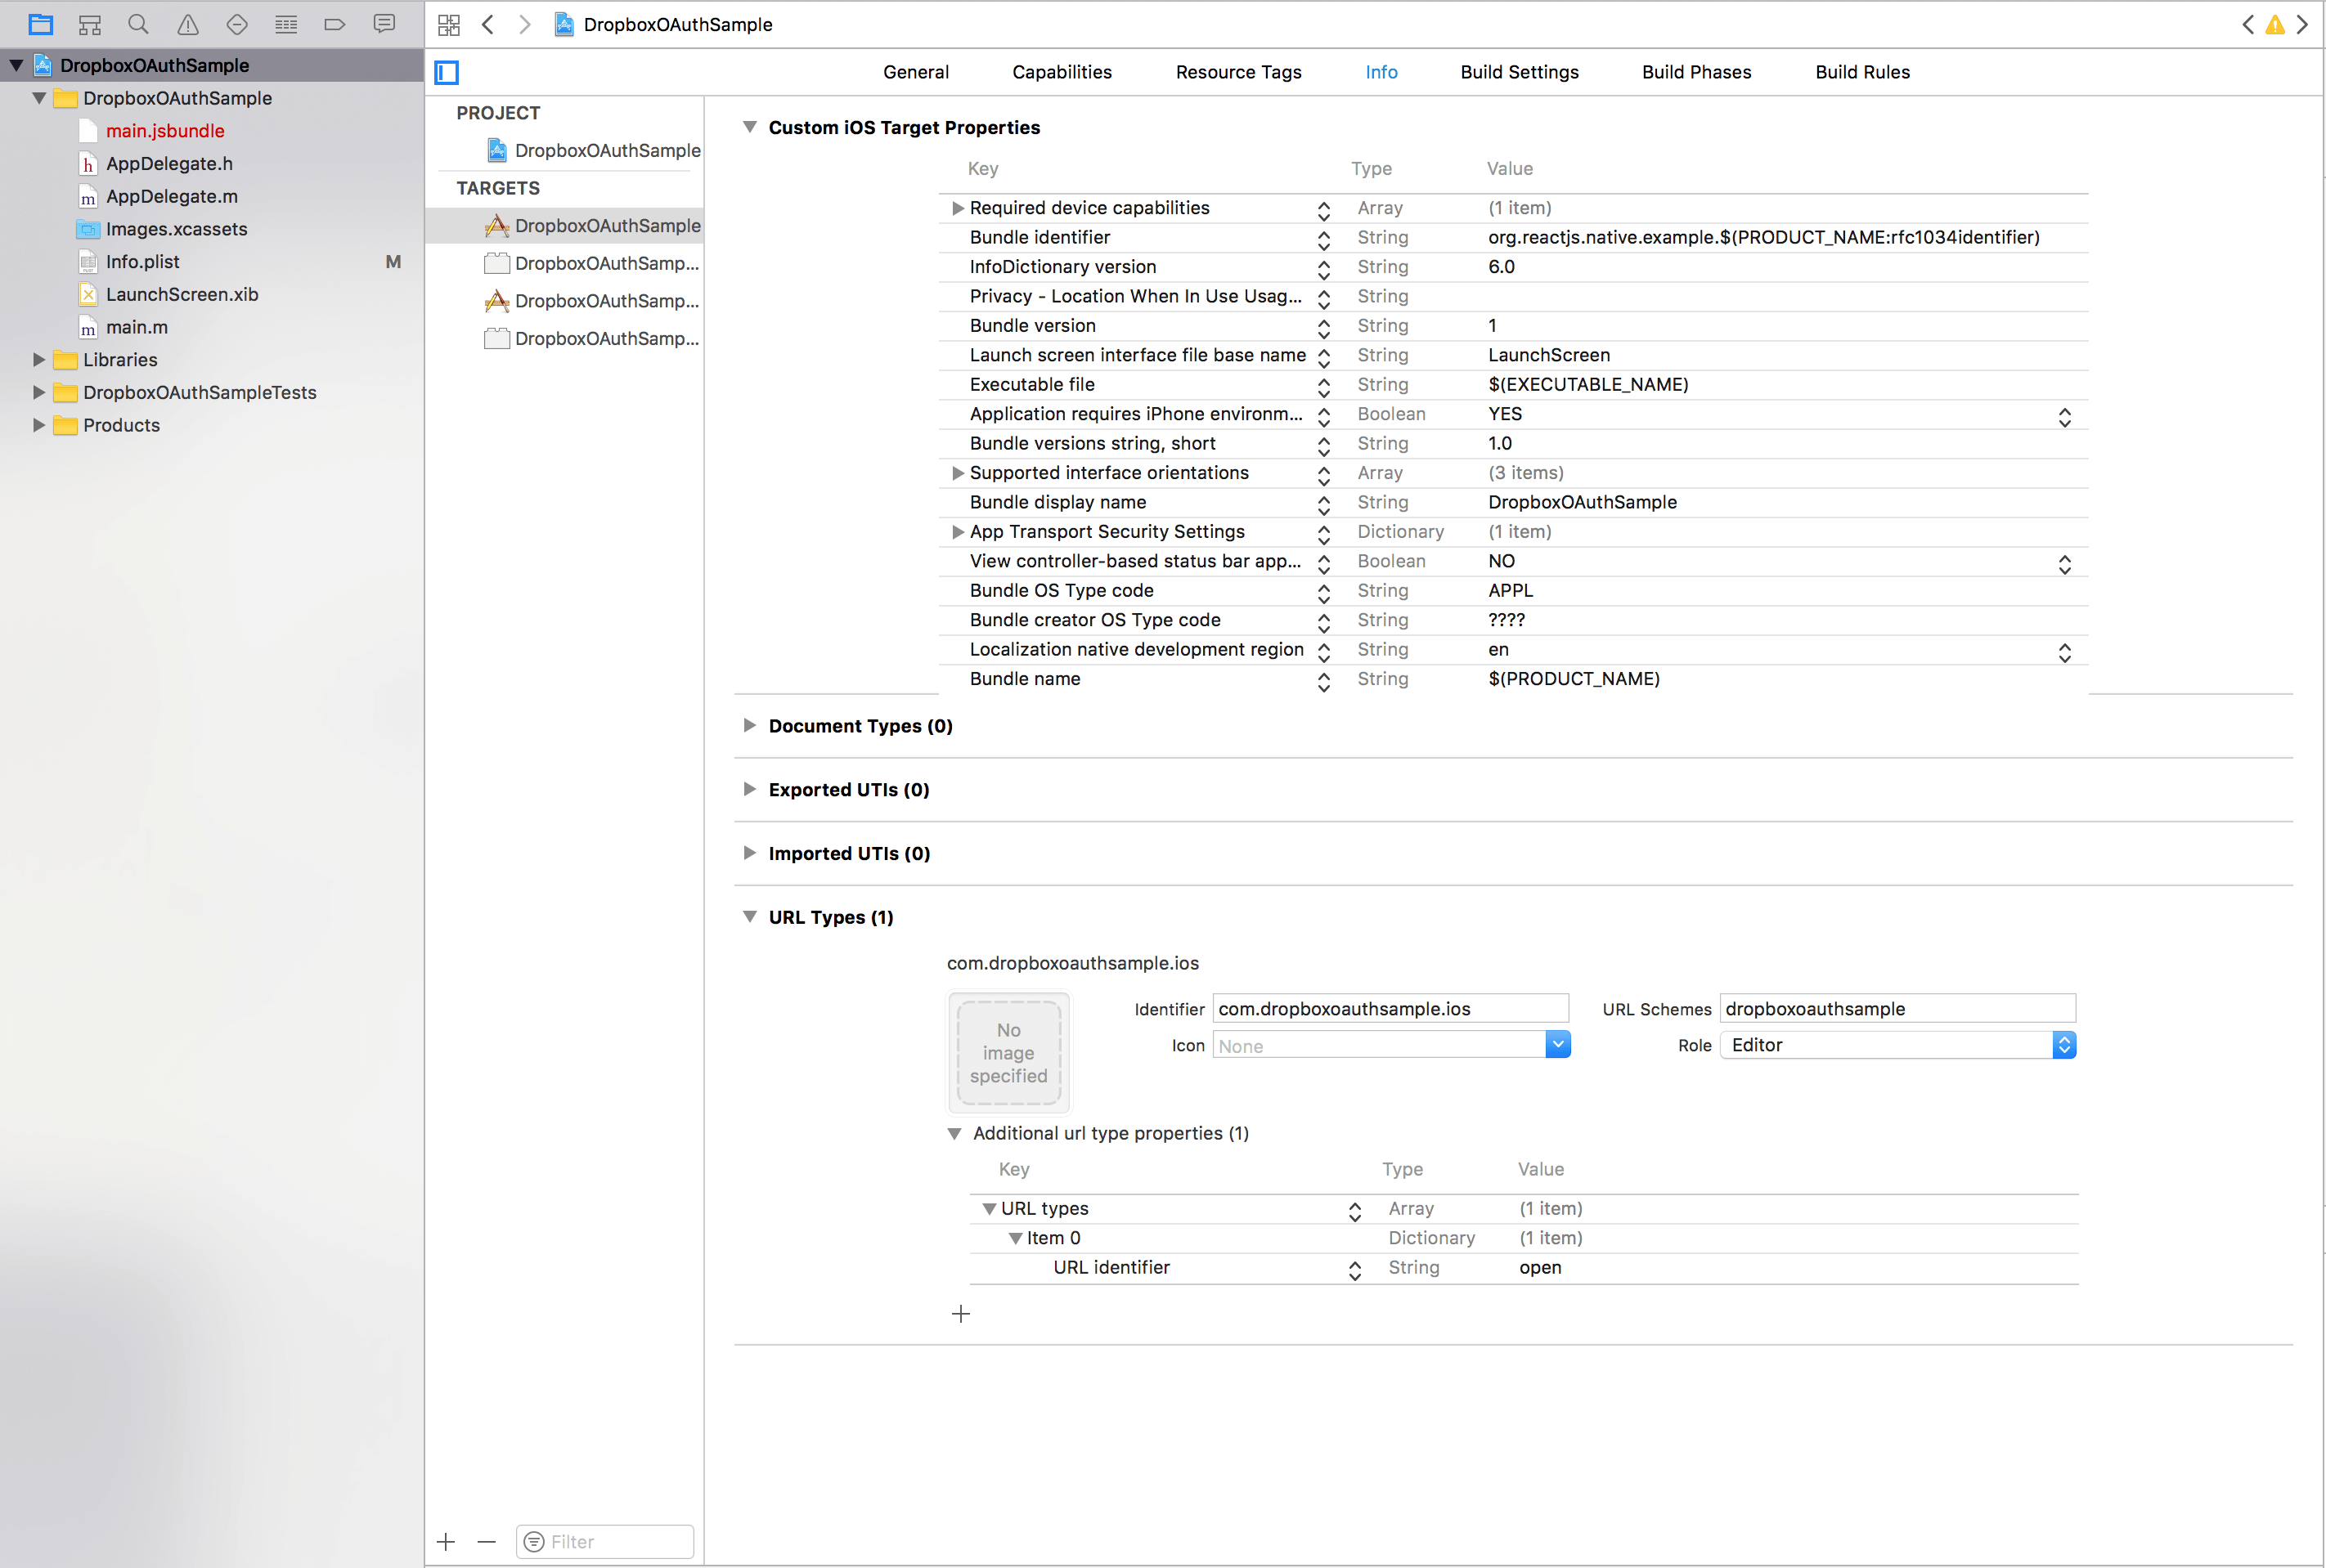Click the yellow warning issue icon
The width and height of the screenshot is (2326, 1568).
(2275, 25)
